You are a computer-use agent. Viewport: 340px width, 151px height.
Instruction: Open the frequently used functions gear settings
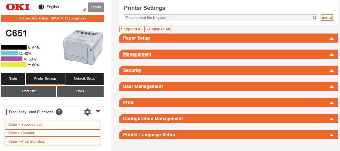(x=87, y=112)
